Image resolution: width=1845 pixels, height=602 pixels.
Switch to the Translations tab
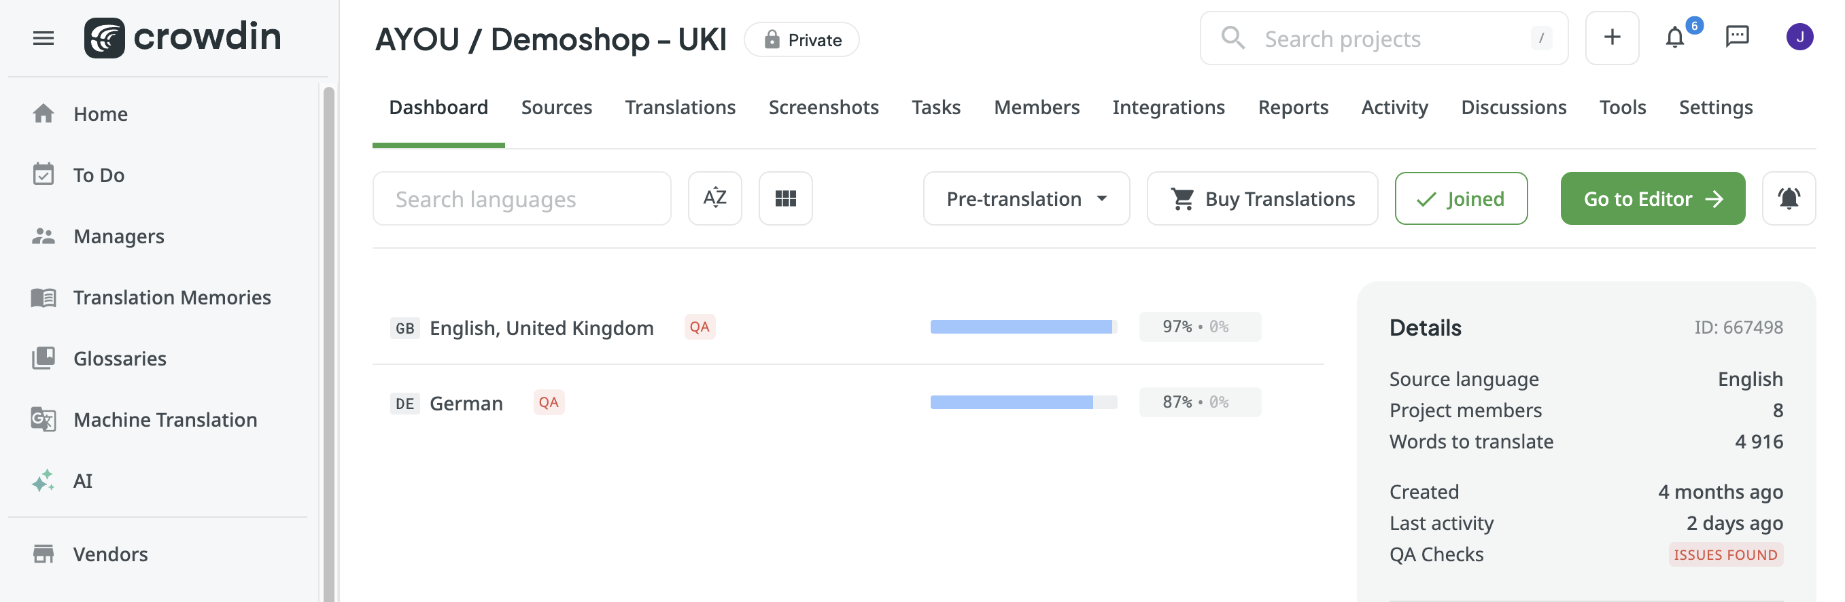pyautogui.click(x=680, y=107)
